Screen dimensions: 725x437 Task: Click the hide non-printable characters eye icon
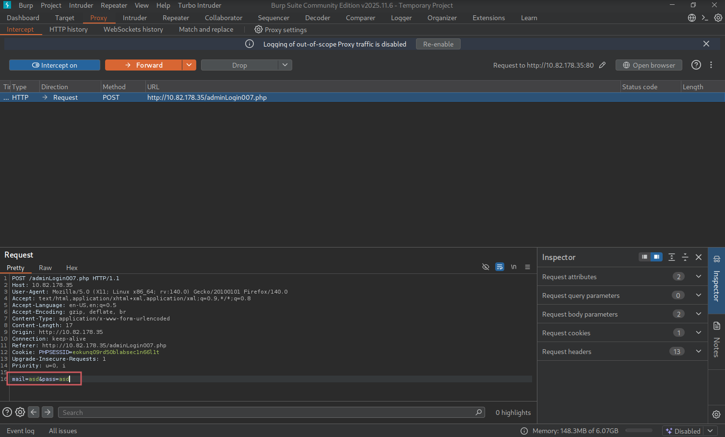pyautogui.click(x=486, y=267)
